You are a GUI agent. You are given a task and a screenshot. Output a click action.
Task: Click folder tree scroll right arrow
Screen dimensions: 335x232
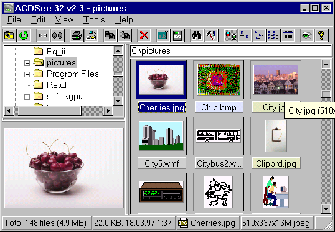click(x=108, y=111)
